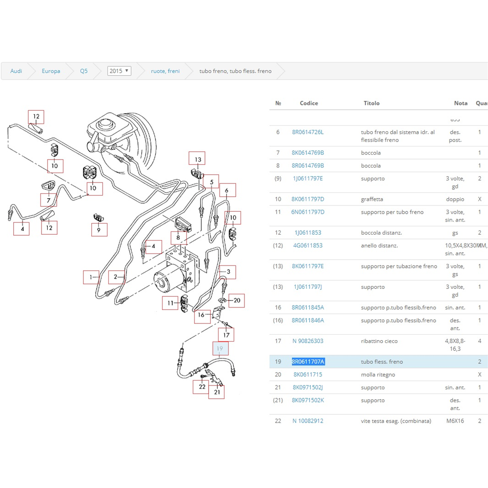Open 'ruote, freni' category breadcrumb
Screen dimensions: 488x488
pyautogui.click(x=165, y=71)
